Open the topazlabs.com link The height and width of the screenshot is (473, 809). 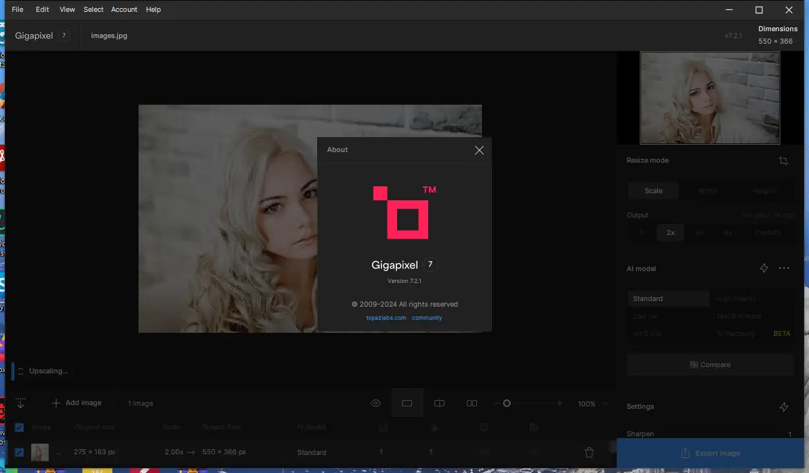tap(386, 318)
